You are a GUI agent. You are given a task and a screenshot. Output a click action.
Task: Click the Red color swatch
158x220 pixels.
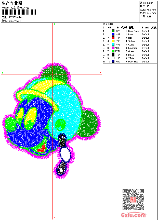click(113, 38)
